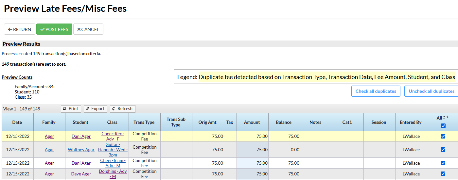
Task: Uncheck the Dave Ager row checkbox
Action: (x=443, y=174)
